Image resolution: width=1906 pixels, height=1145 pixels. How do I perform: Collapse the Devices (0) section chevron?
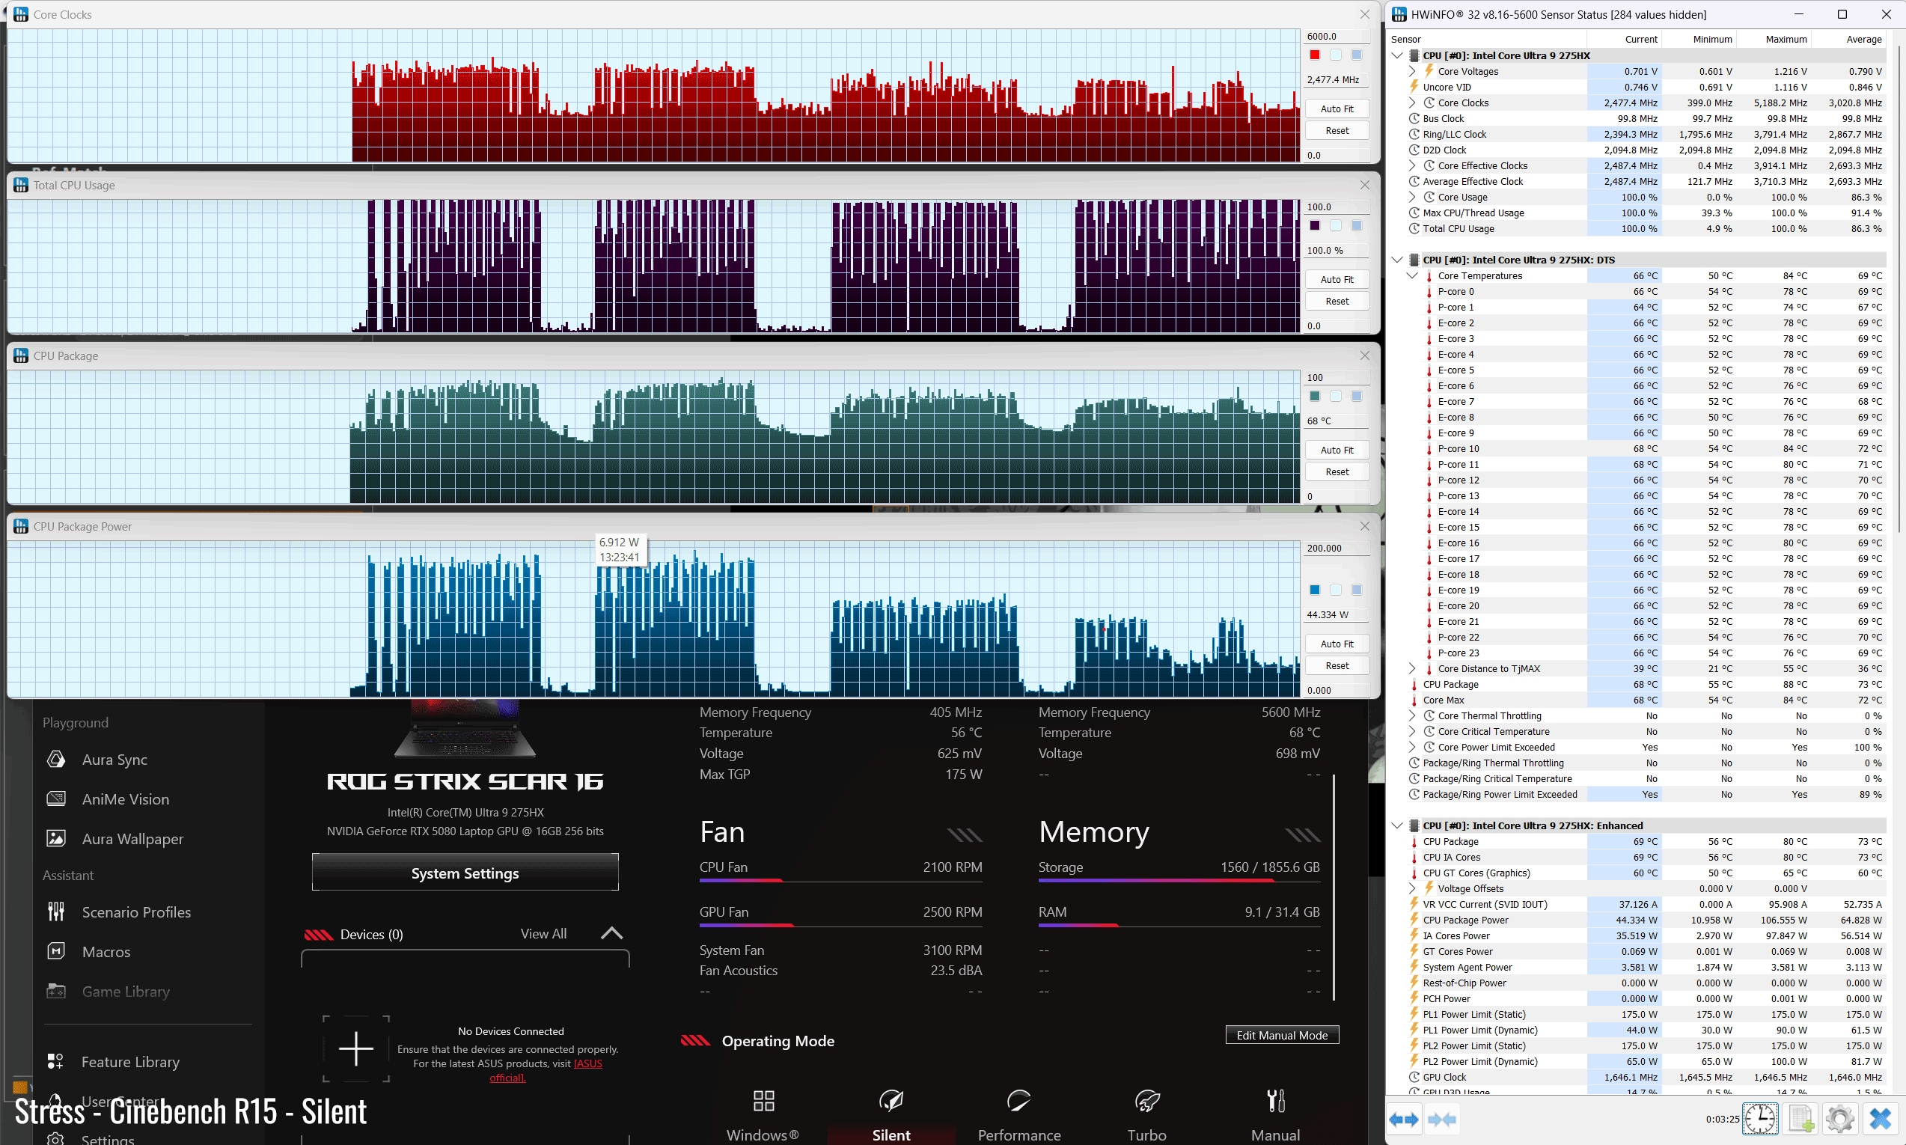click(x=611, y=934)
